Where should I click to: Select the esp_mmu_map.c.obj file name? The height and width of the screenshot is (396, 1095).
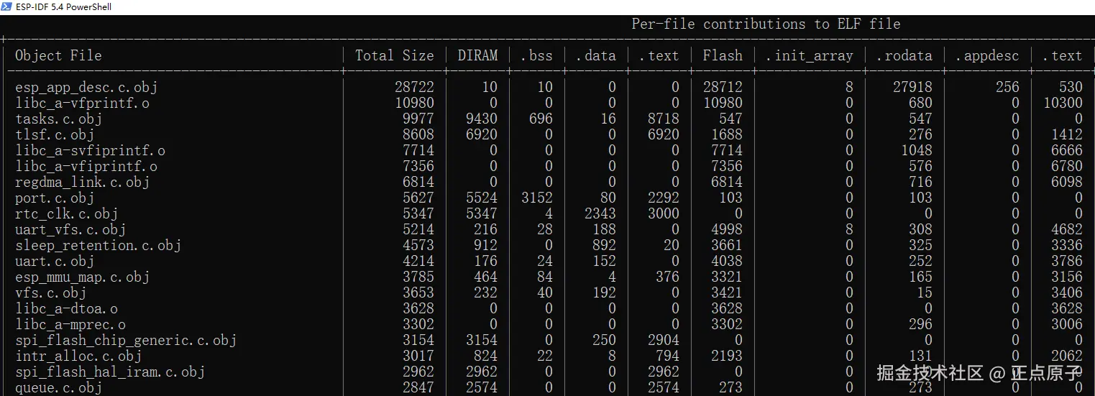click(82, 277)
